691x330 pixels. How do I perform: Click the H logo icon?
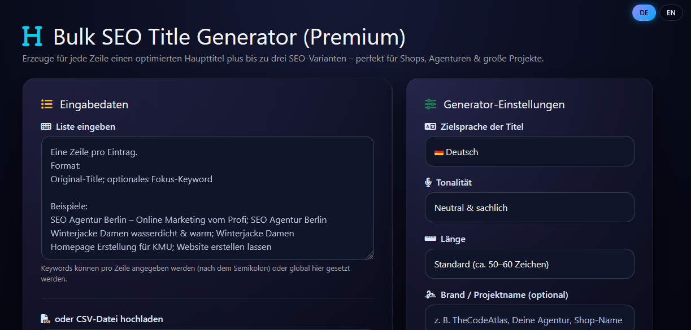coord(32,36)
